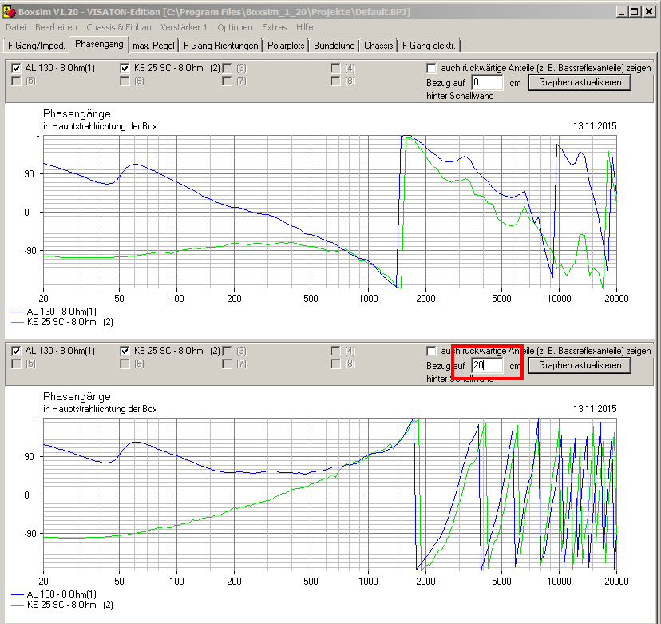
Task: Open the Verstärker 1 menu
Action: pyautogui.click(x=184, y=27)
